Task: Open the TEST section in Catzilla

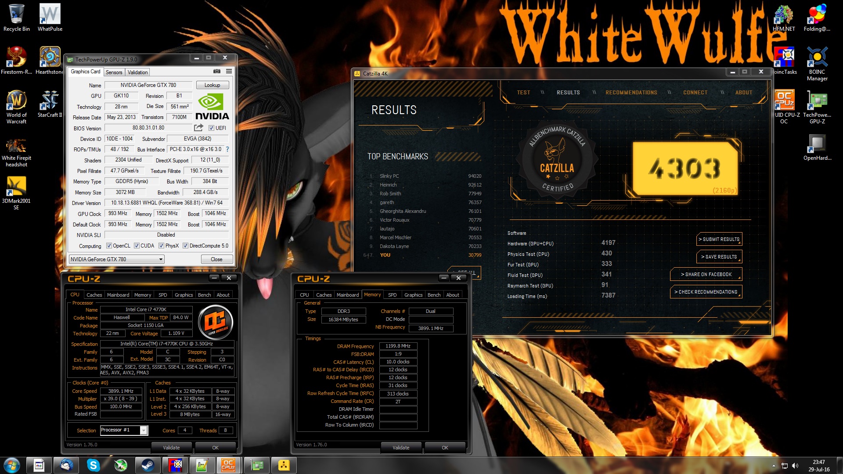Action: [523, 93]
